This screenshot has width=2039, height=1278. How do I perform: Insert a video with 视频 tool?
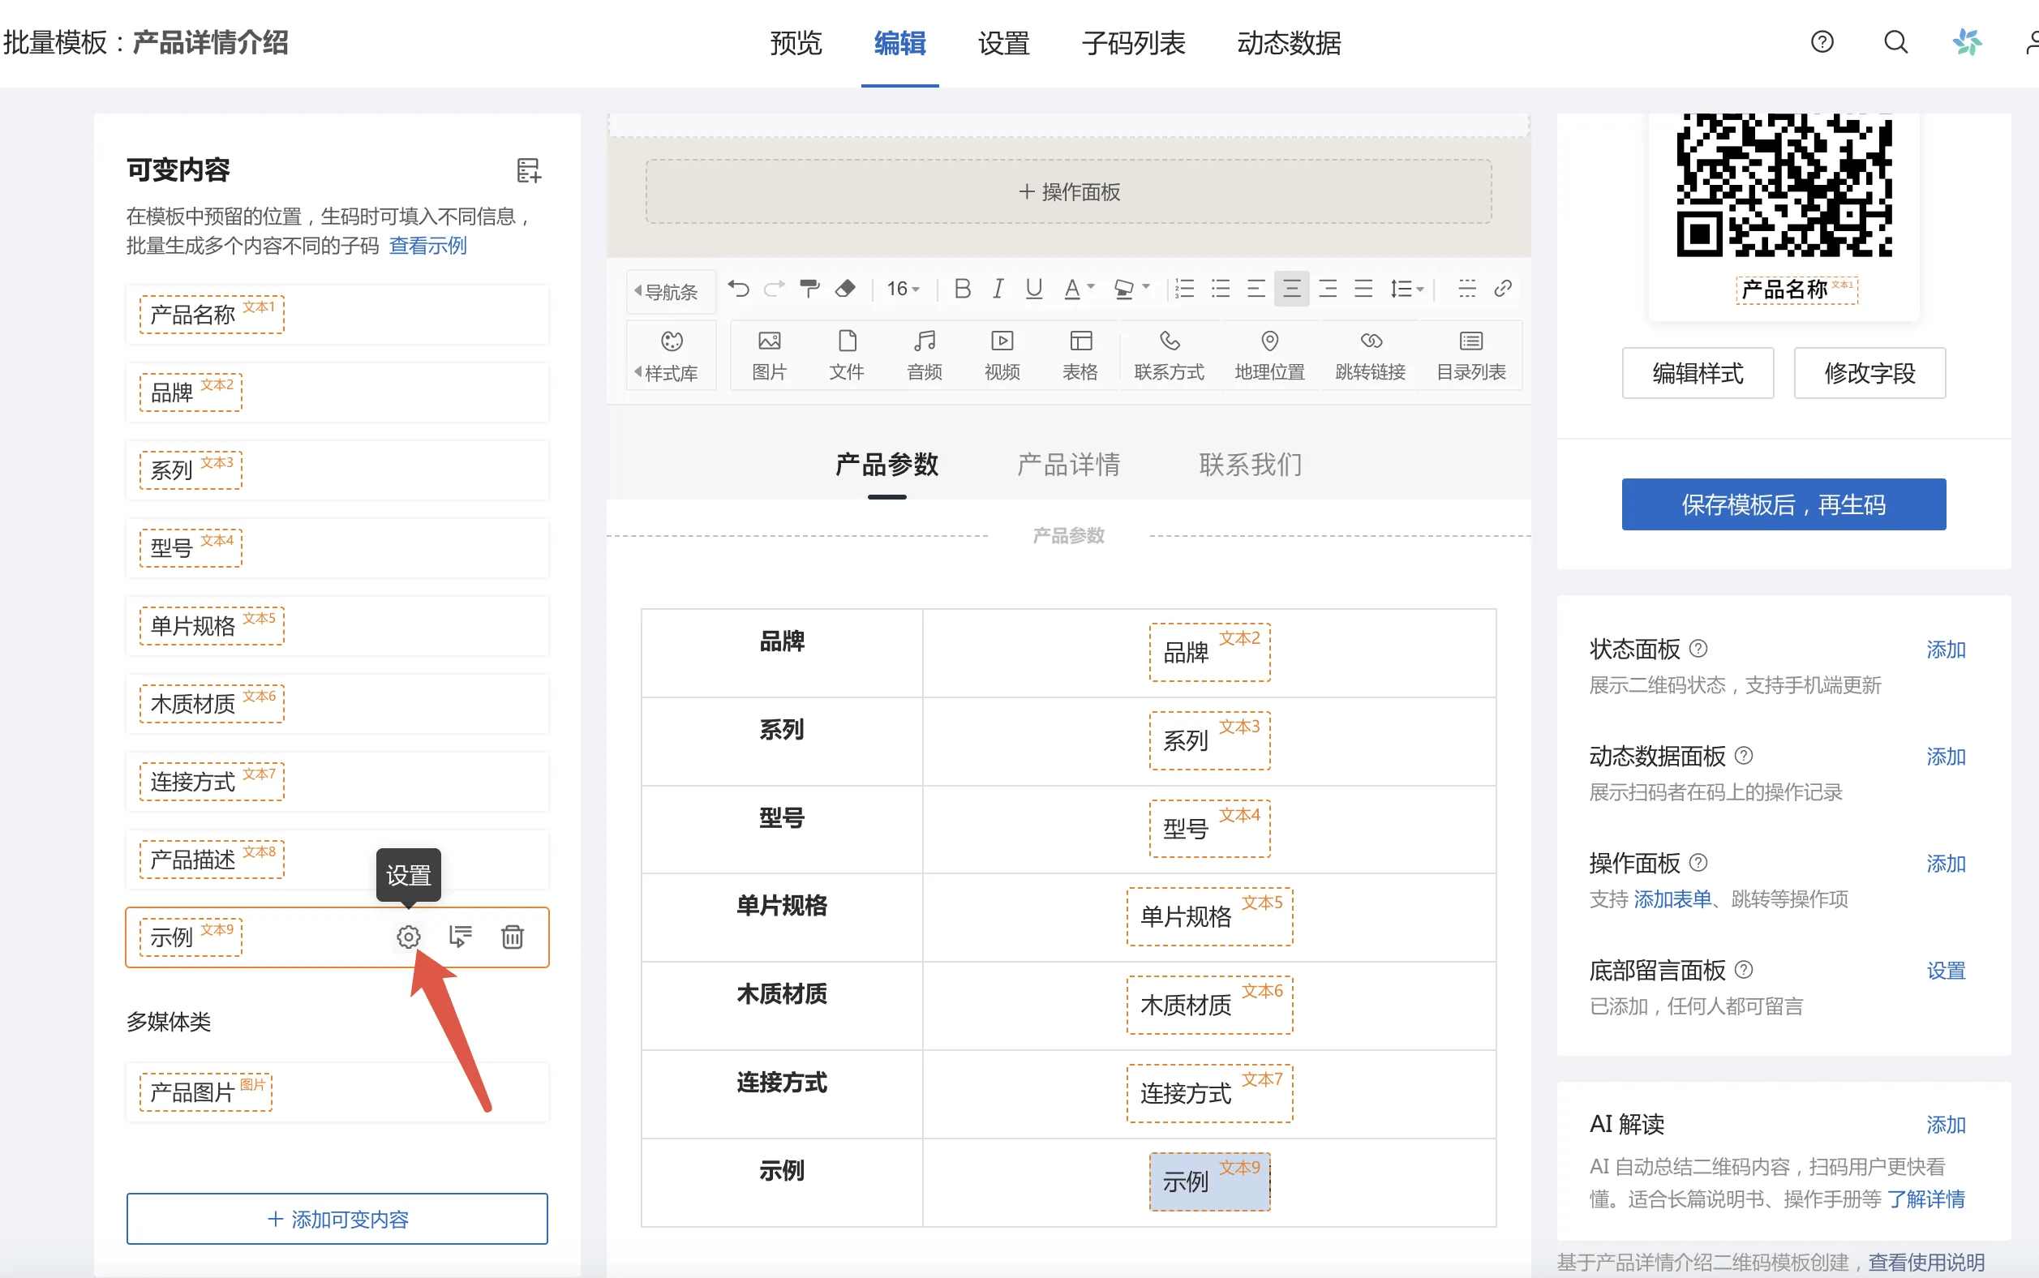1002,355
